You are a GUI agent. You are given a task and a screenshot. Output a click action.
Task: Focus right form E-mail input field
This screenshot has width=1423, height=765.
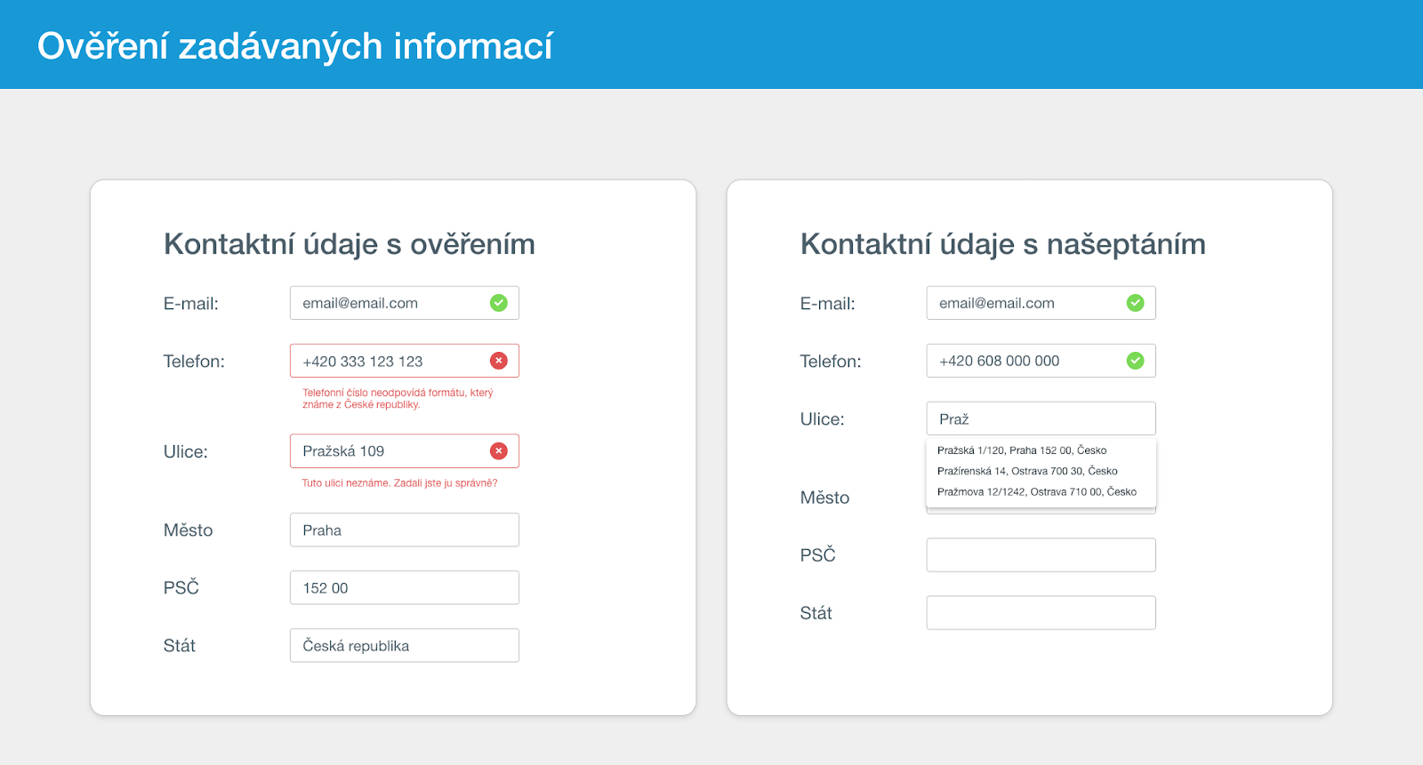pos(1041,303)
